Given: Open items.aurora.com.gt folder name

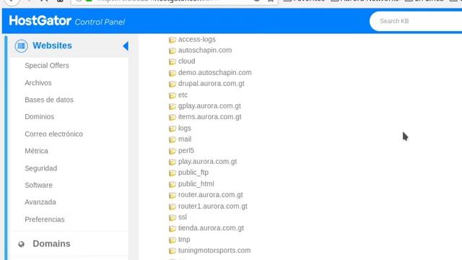Looking at the screenshot, I should [x=210, y=117].
